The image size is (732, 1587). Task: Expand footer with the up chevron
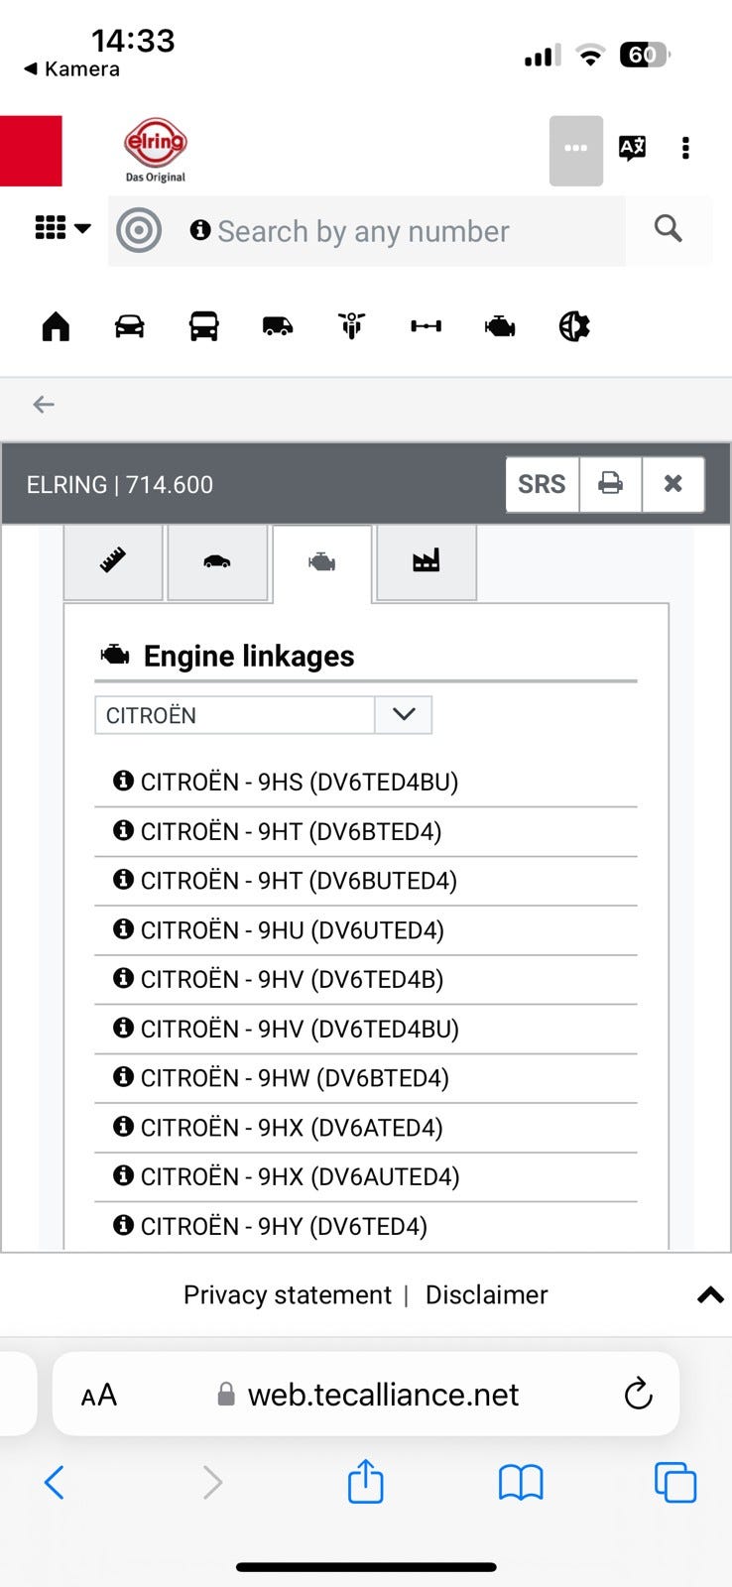pyautogui.click(x=710, y=1295)
